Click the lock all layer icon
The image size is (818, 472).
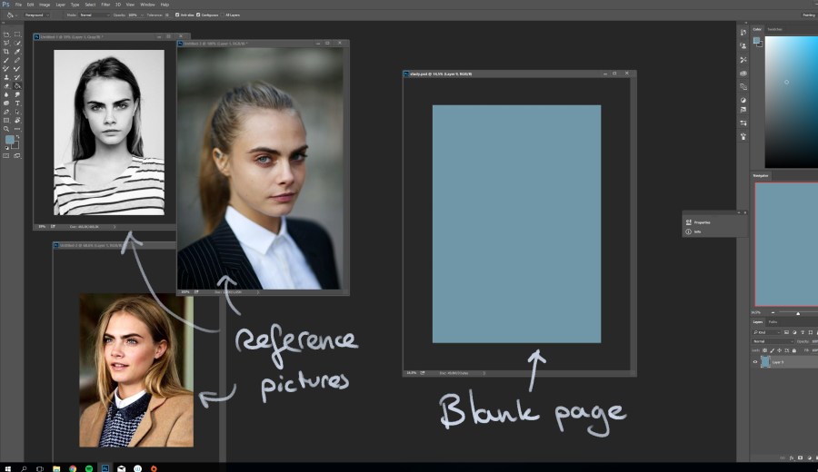793,350
